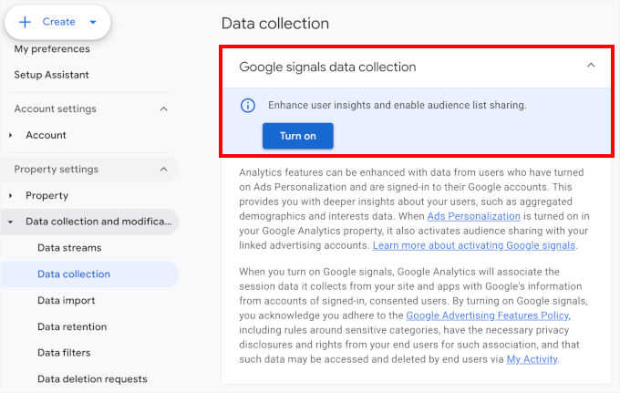Open Data import settings
This screenshot has width=620, height=393.
[x=67, y=300]
